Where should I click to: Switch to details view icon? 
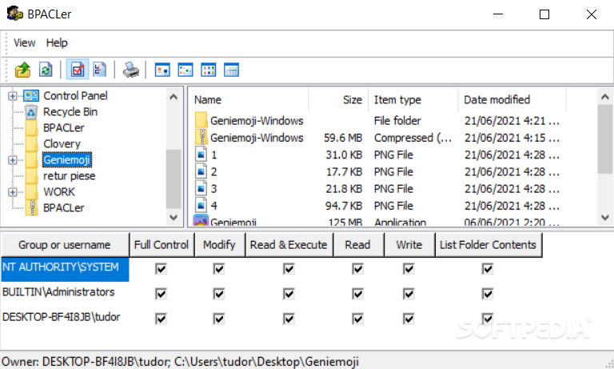point(231,70)
